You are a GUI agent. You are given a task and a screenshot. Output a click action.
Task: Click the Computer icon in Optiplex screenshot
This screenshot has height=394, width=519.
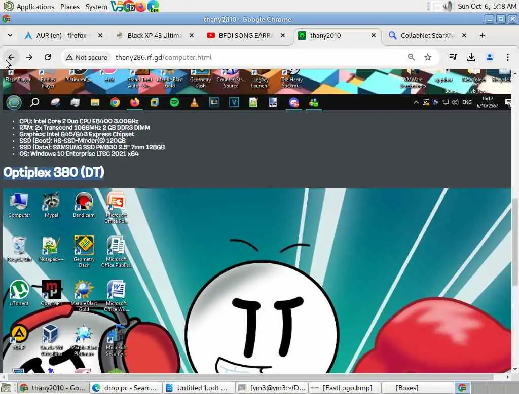click(x=19, y=206)
